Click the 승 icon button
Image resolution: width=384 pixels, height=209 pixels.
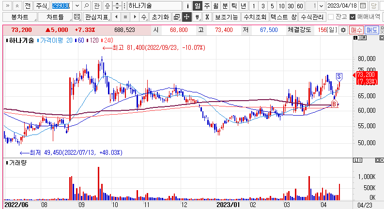[108, 6]
